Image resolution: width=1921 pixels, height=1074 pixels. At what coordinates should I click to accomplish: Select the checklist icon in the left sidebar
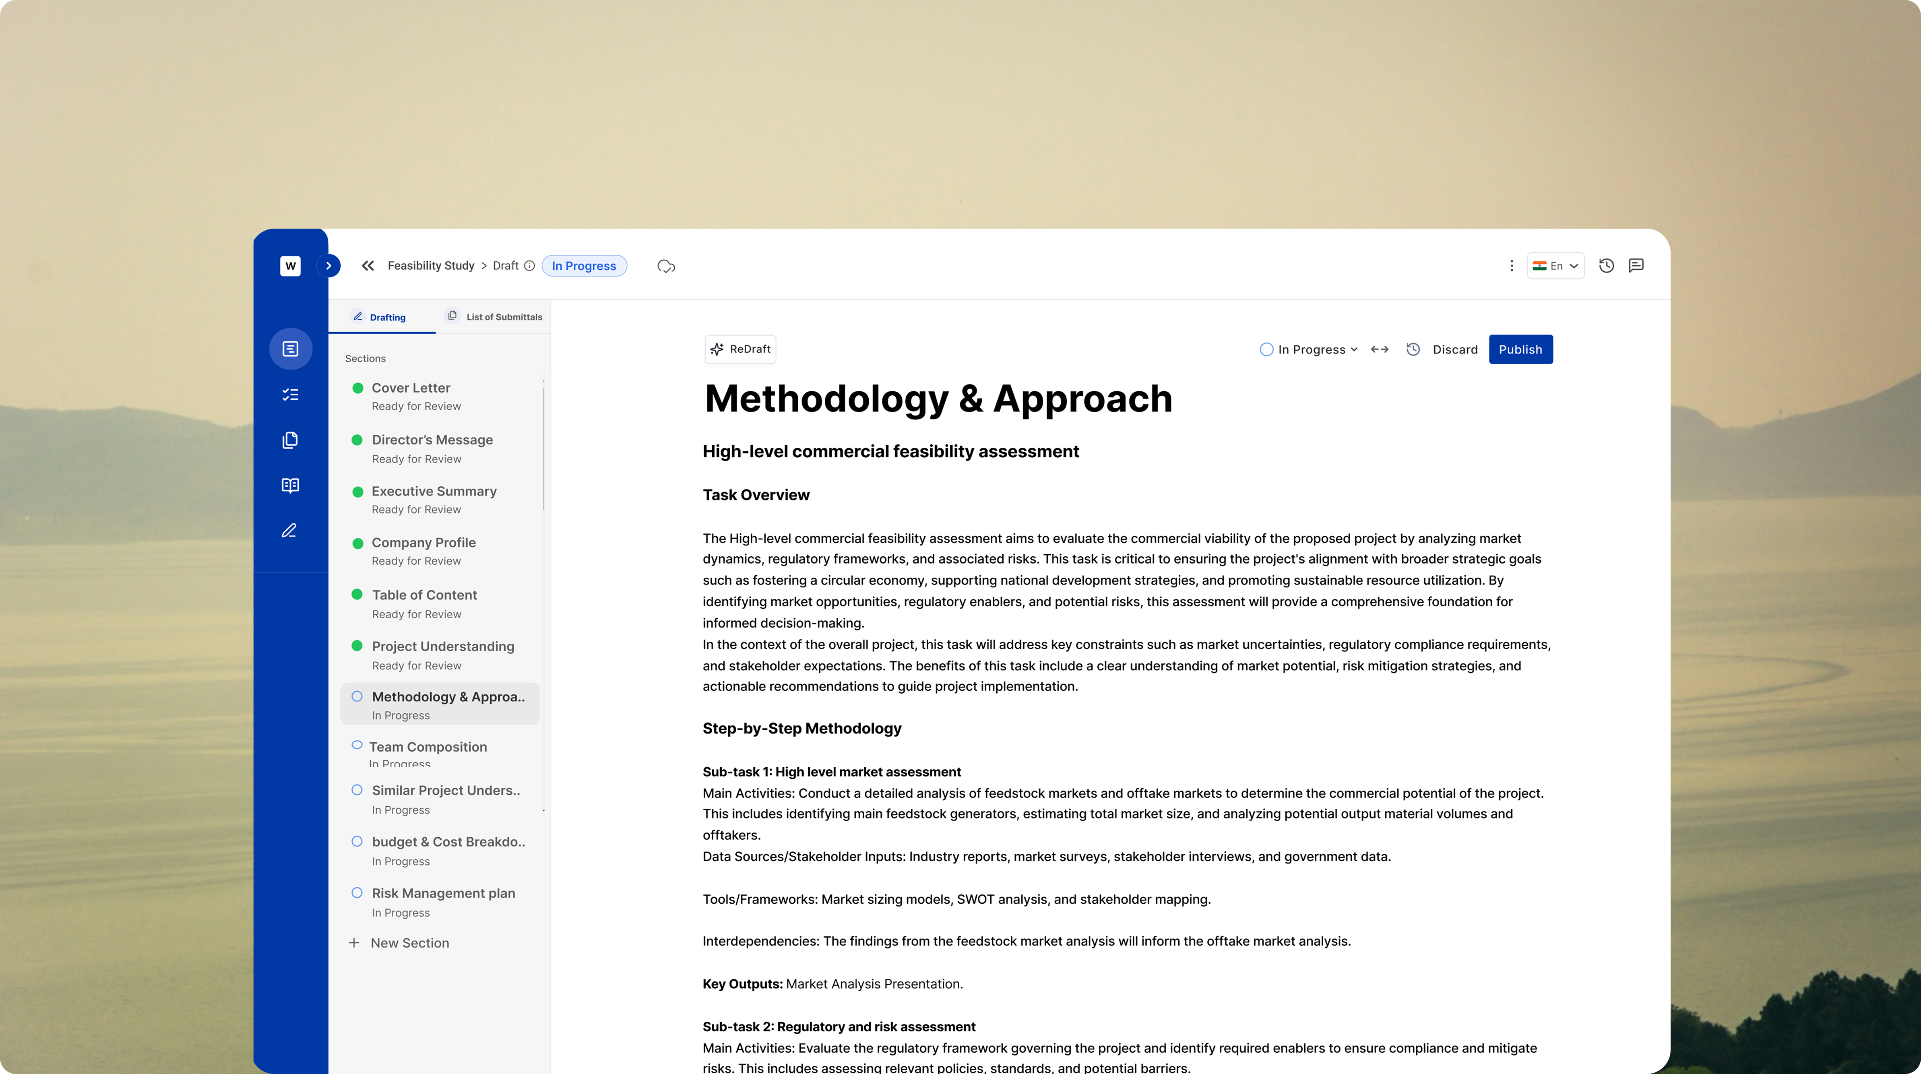pyautogui.click(x=290, y=394)
